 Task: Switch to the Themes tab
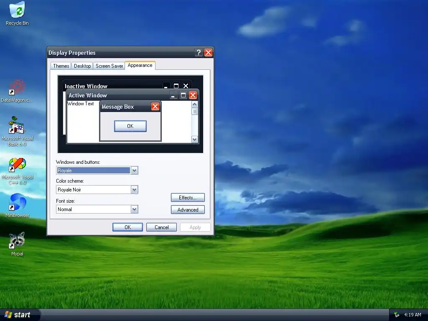pos(61,66)
